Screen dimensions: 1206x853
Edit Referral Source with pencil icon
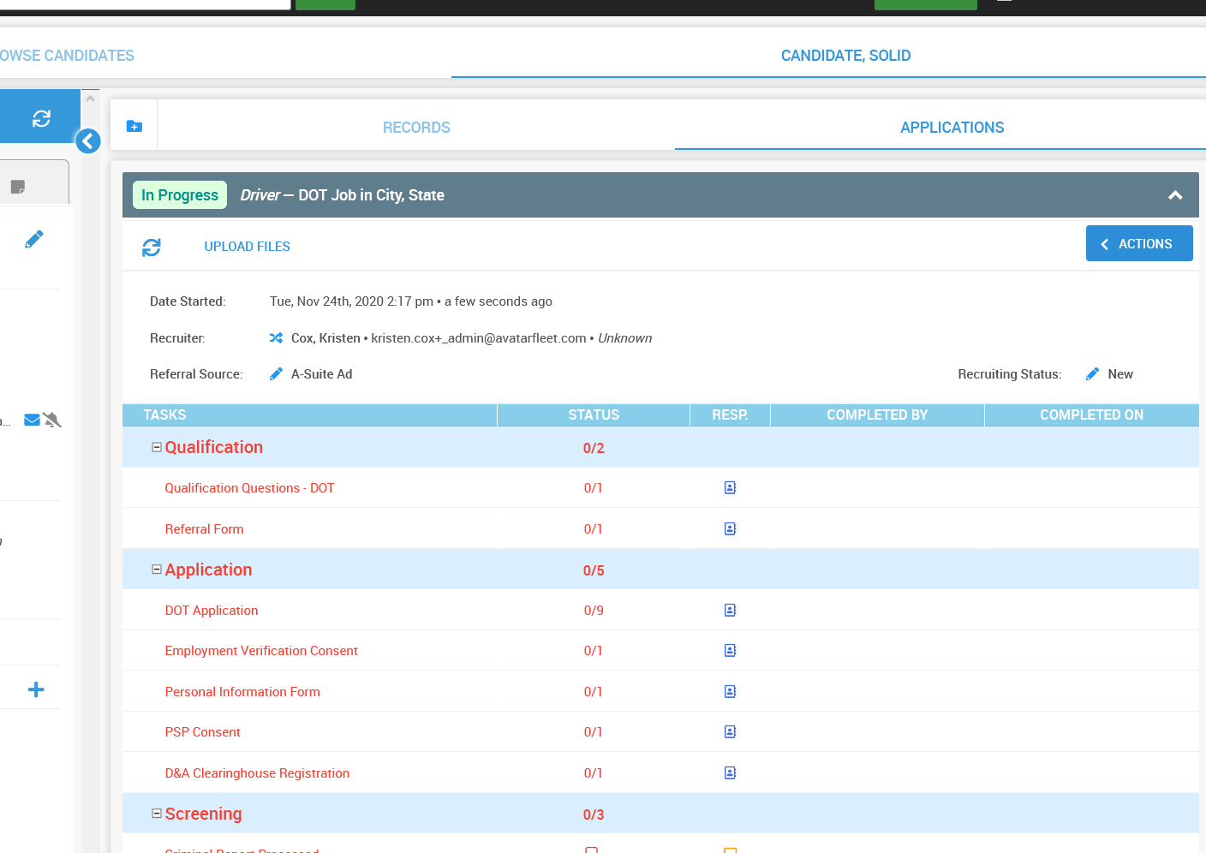click(x=276, y=374)
